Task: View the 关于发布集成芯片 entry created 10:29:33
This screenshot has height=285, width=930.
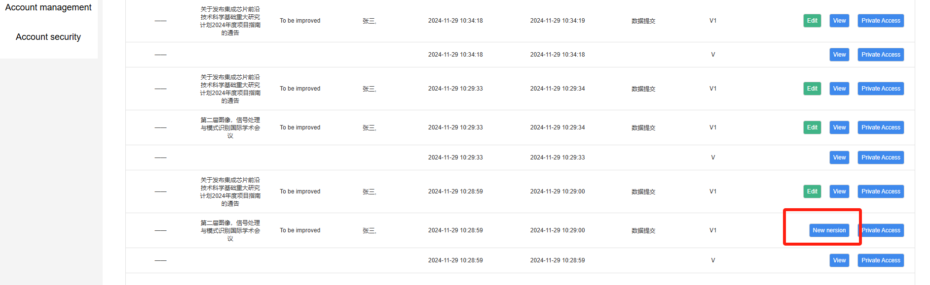Action: (839, 89)
